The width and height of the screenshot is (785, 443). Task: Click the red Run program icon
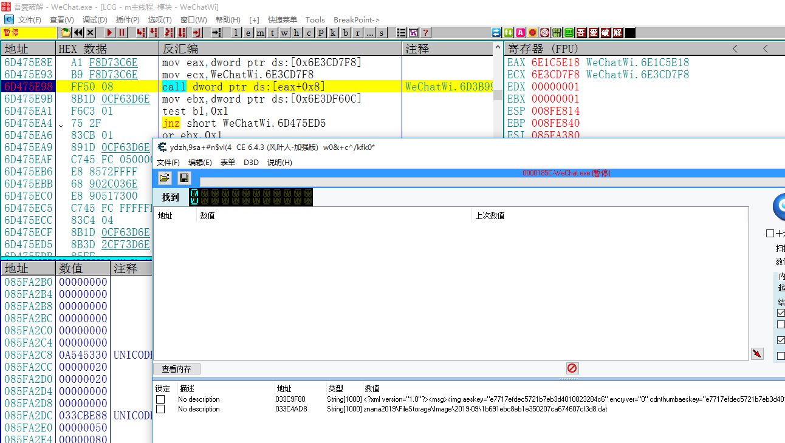110,33
